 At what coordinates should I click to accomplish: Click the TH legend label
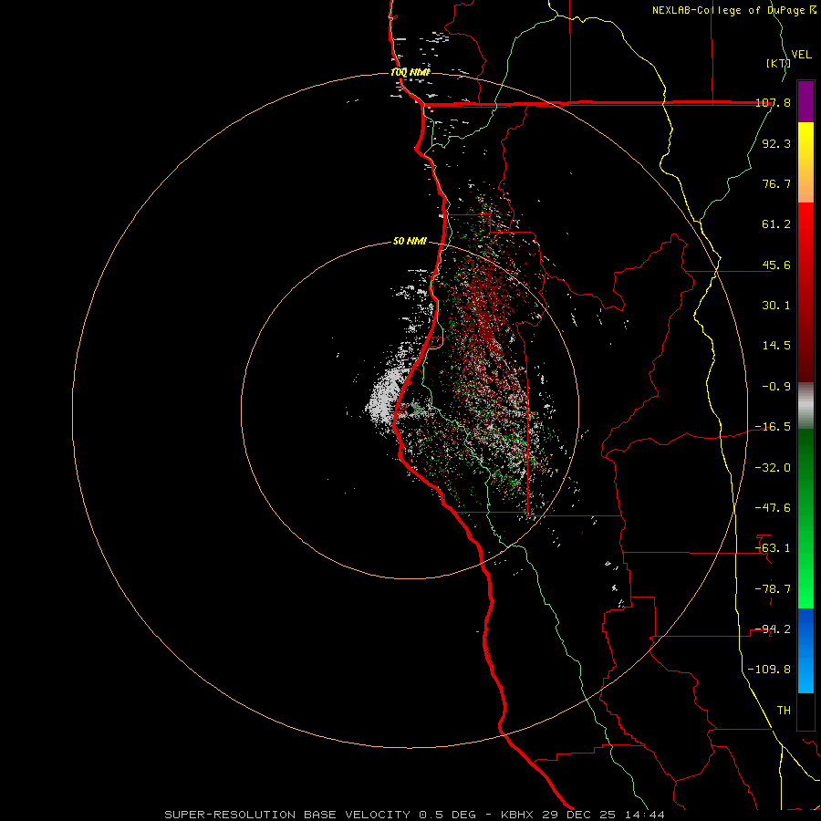784,711
